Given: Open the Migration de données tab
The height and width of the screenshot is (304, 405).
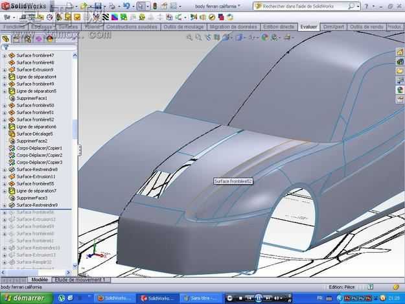Looking at the screenshot, I should 233,27.
